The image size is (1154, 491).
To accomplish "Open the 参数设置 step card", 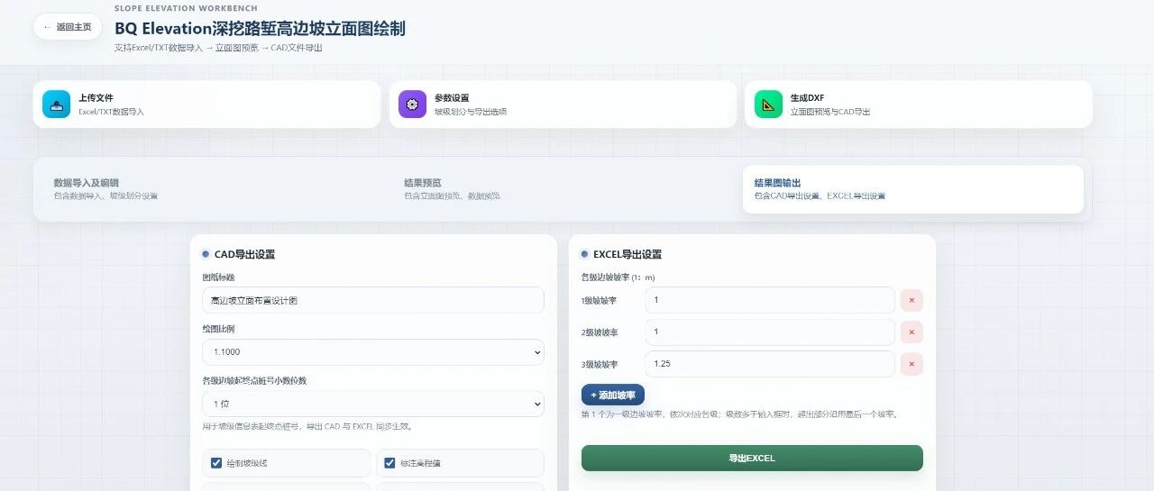I will pyautogui.click(x=563, y=104).
